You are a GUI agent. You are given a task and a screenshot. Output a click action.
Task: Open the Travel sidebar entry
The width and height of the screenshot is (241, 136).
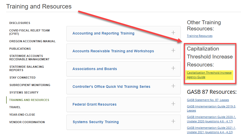15,107
